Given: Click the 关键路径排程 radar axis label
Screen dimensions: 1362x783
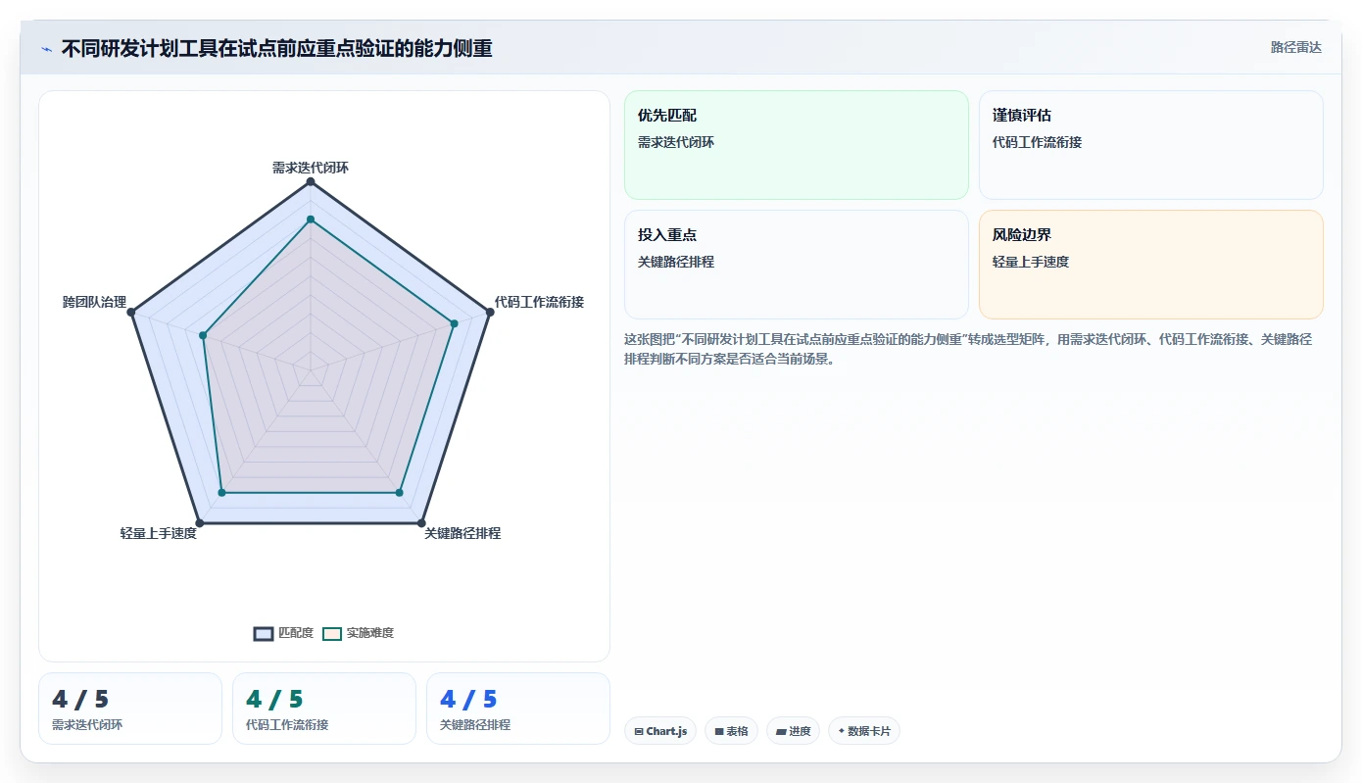Looking at the screenshot, I should pyautogui.click(x=462, y=533).
